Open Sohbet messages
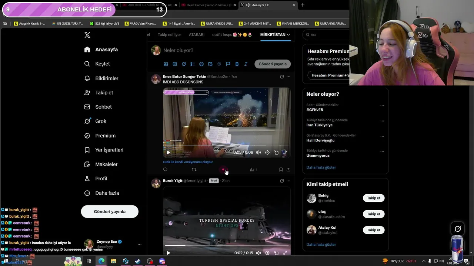The width and height of the screenshot is (474, 266). click(x=98, y=107)
